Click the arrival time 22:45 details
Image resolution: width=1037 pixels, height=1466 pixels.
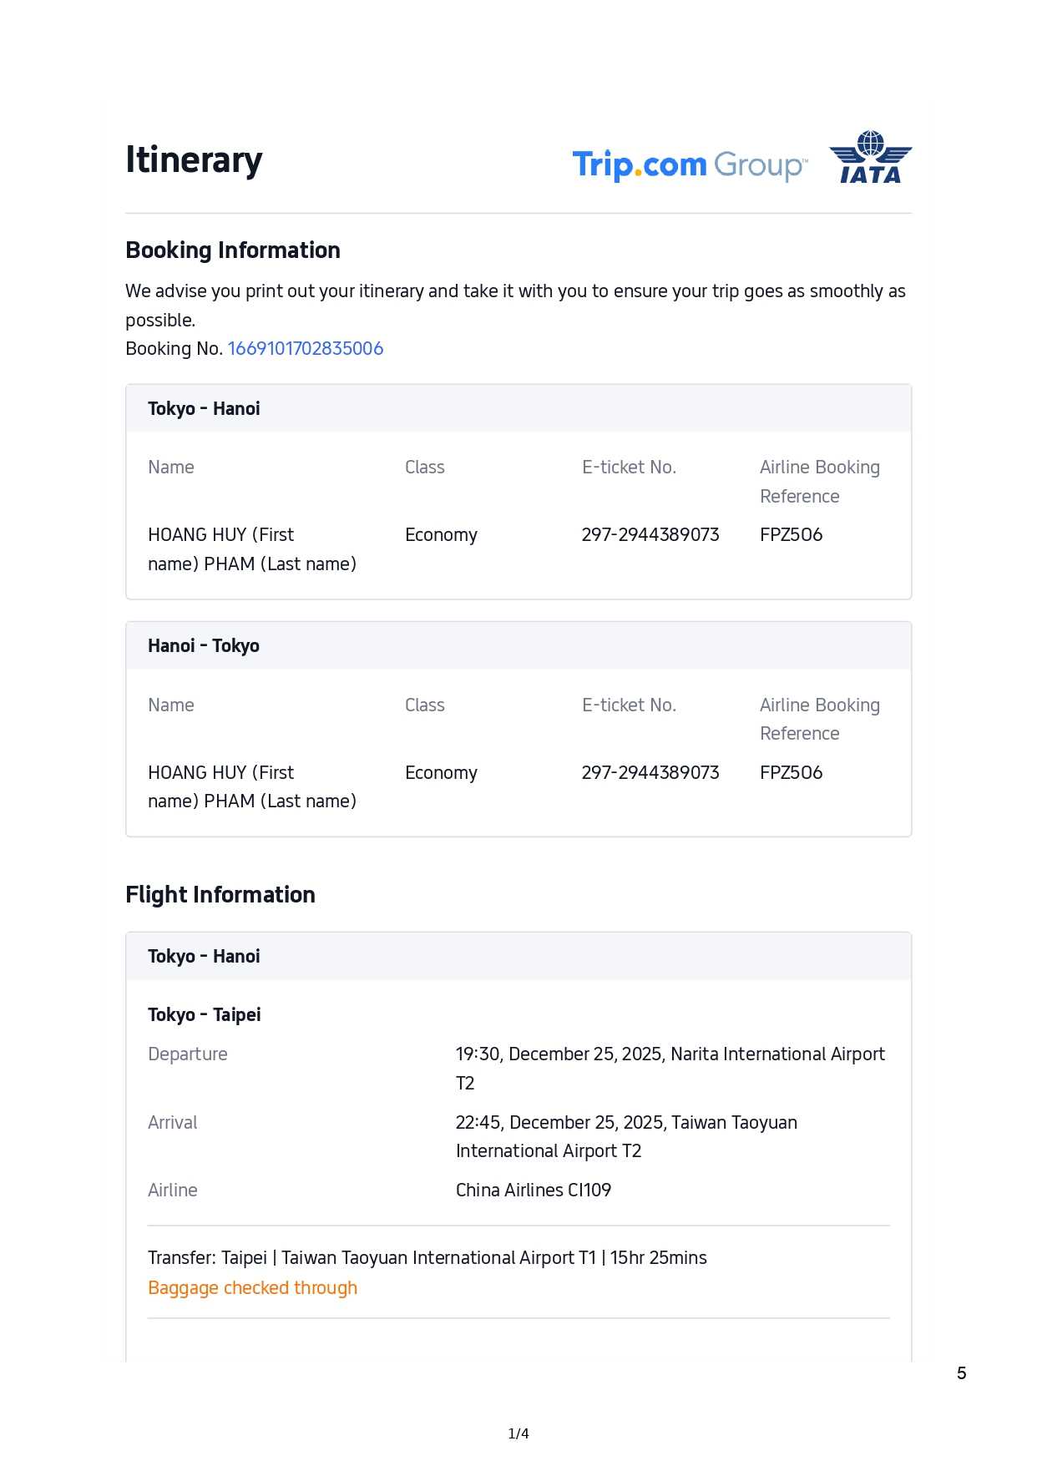coord(625,1123)
